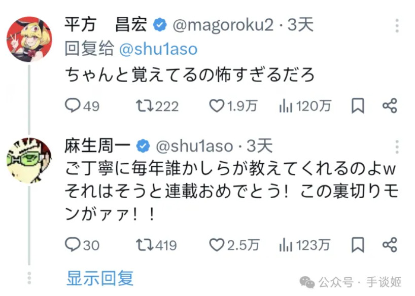Retweet the post with 419 retweets

146,245
